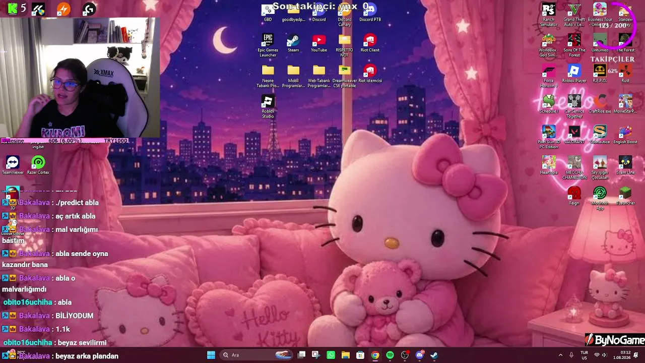Select the Schedule I game shortcut

(x=549, y=104)
